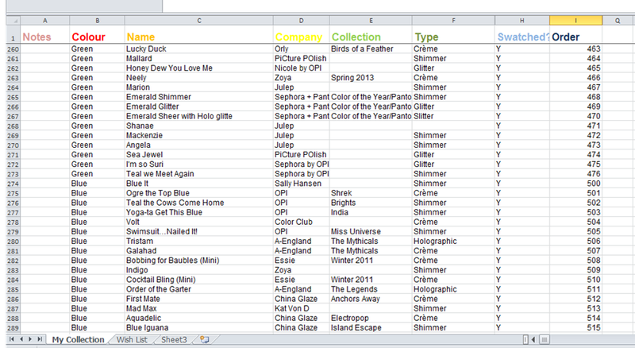Select column B header
The image size is (635, 348).
click(x=97, y=21)
